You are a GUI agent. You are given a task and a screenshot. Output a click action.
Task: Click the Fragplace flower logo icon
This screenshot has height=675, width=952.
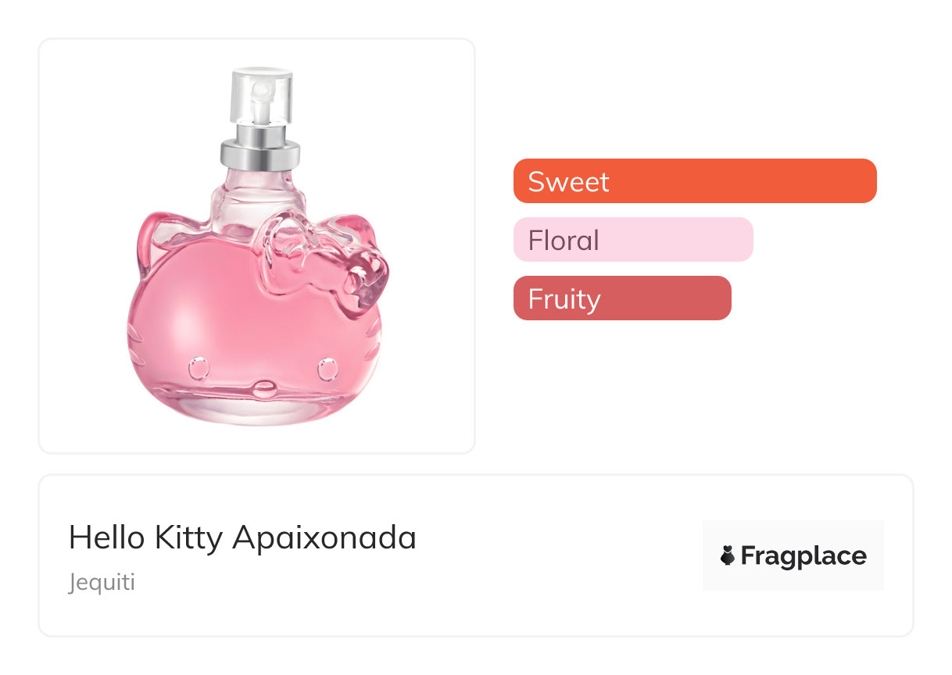pos(728,556)
